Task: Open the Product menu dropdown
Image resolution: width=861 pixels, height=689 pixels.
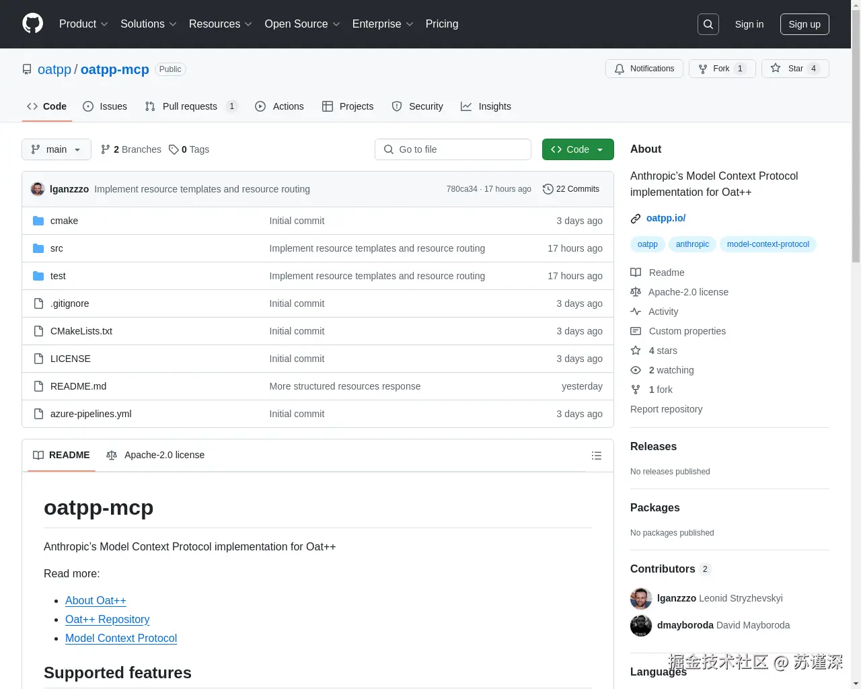Action: click(83, 24)
